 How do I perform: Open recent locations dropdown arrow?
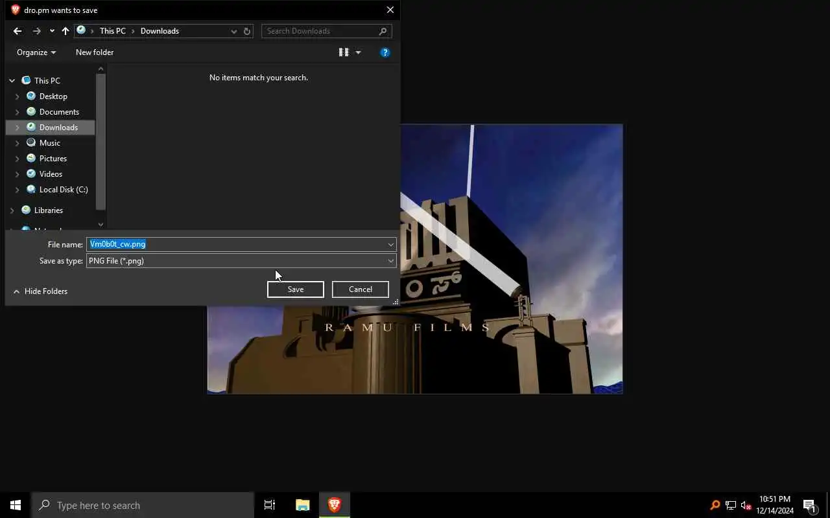[52, 31]
